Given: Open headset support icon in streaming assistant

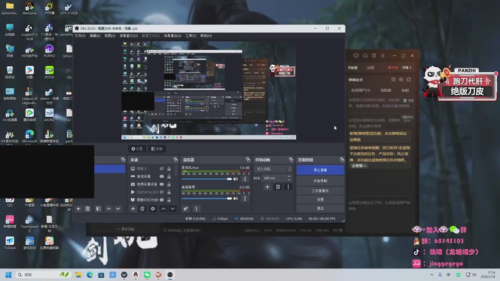Looking at the screenshot, I should (365, 56).
